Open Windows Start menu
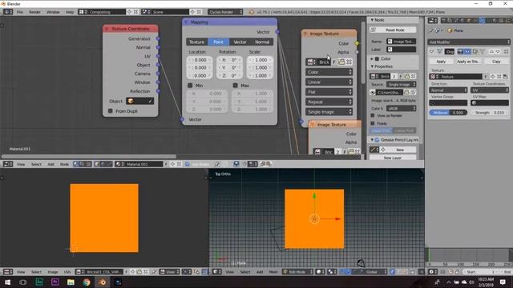The height and width of the screenshot is (288, 513). pyautogui.click(x=7, y=282)
